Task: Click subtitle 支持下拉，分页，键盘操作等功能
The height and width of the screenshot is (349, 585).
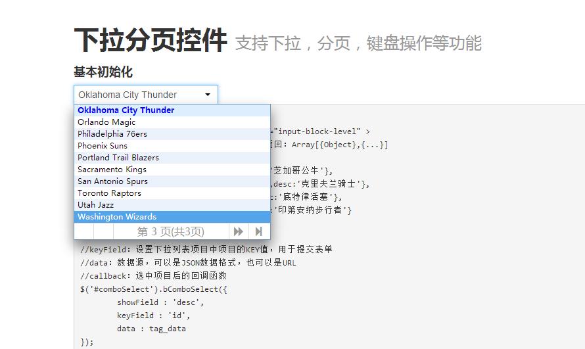Action: click(358, 43)
